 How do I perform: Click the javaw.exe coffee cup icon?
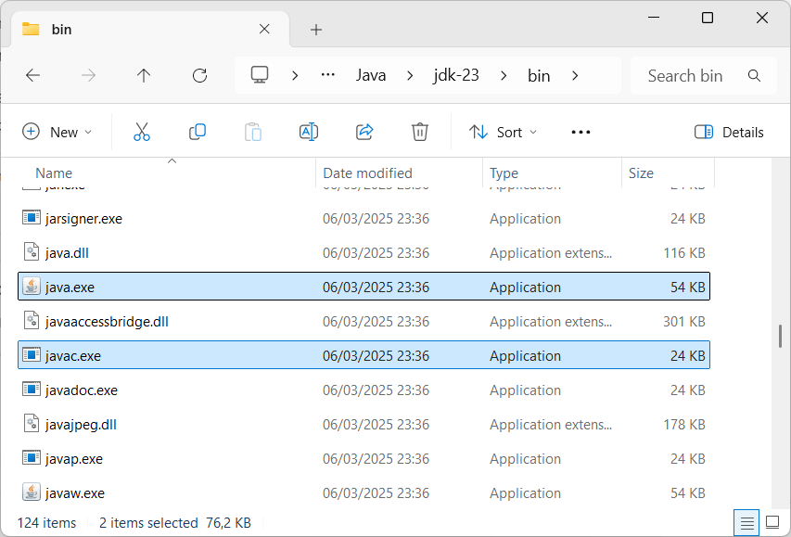(x=32, y=492)
